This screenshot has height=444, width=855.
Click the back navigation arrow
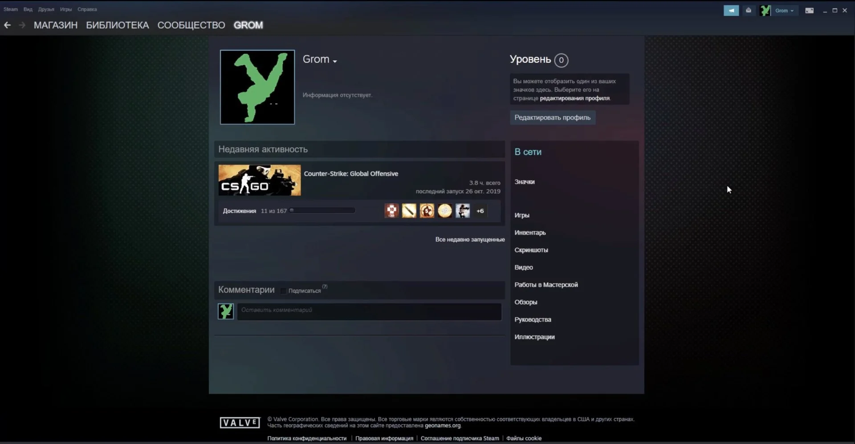pyautogui.click(x=7, y=25)
